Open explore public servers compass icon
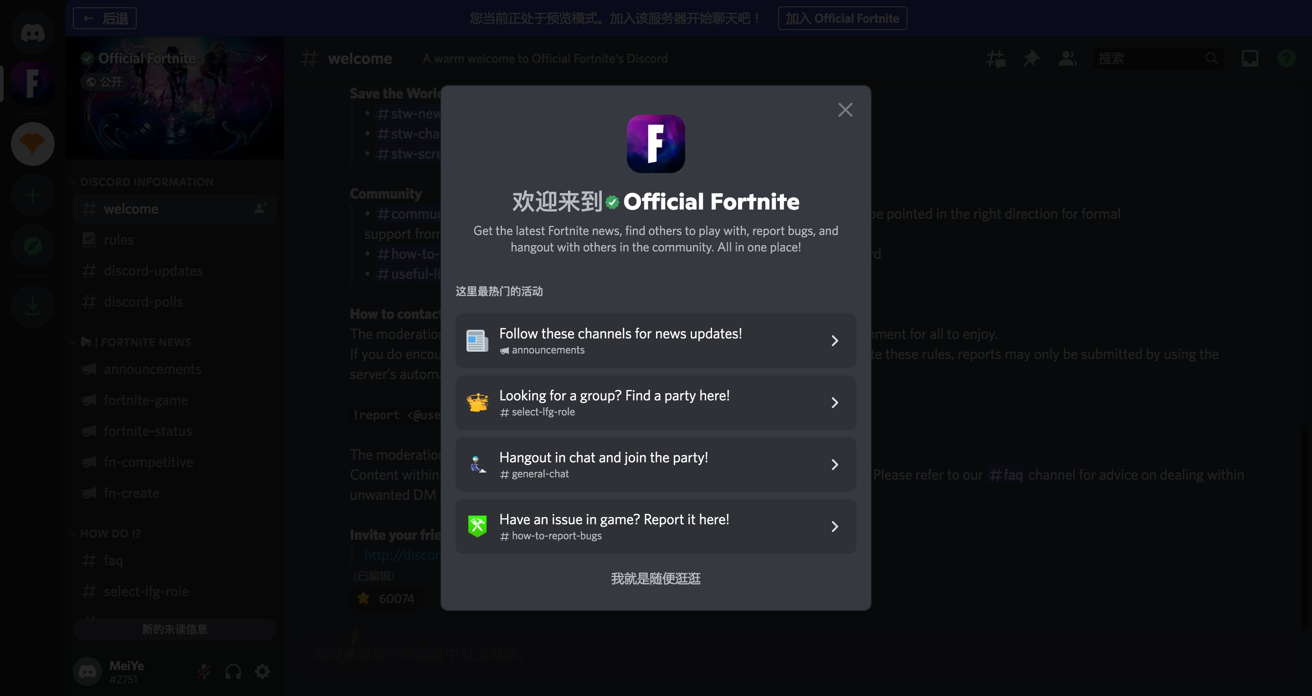Viewport: 1312px width, 696px height. click(33, 246)
